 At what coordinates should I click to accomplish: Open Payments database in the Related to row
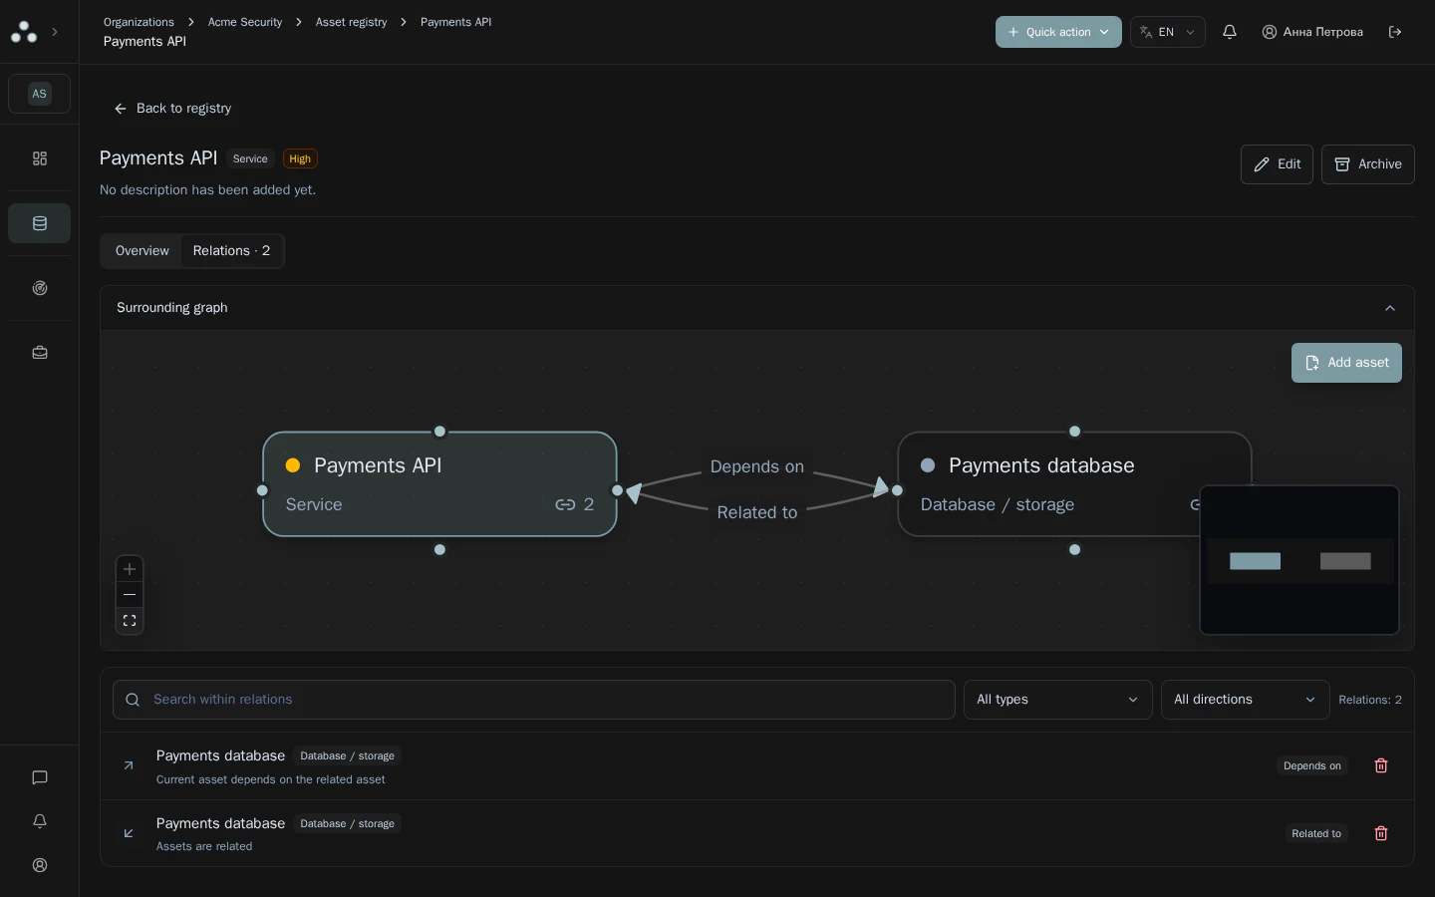[x=220, y=823]
